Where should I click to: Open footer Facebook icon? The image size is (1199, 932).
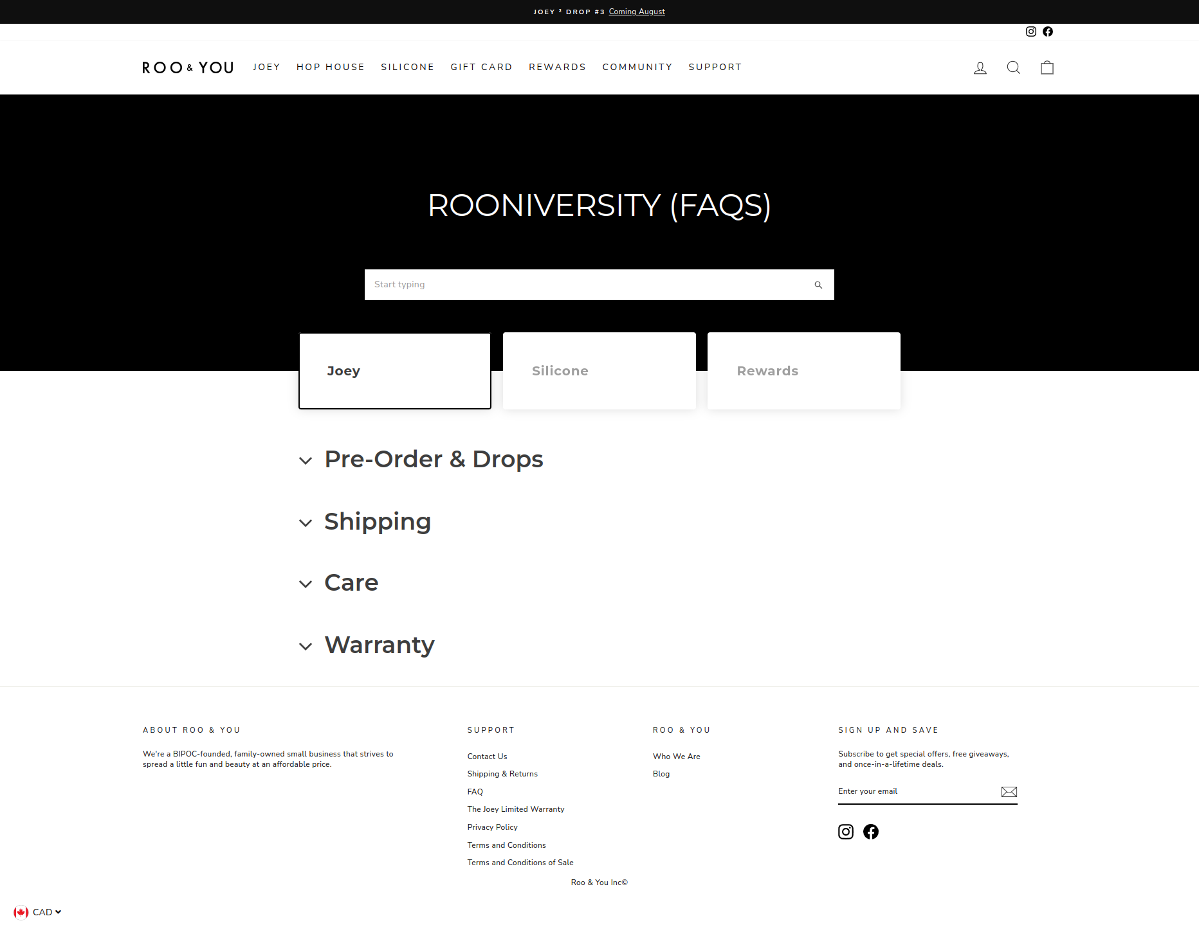871,832
